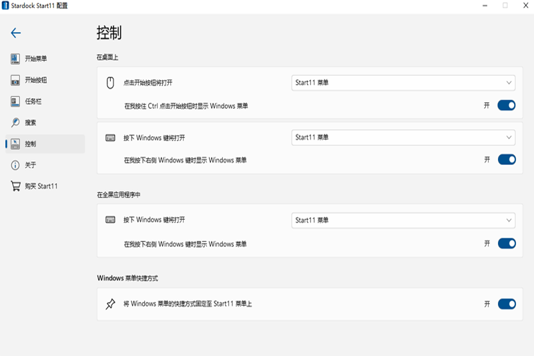Disable pinning Windows menu shortcut to Start11

tap(507, 304)
